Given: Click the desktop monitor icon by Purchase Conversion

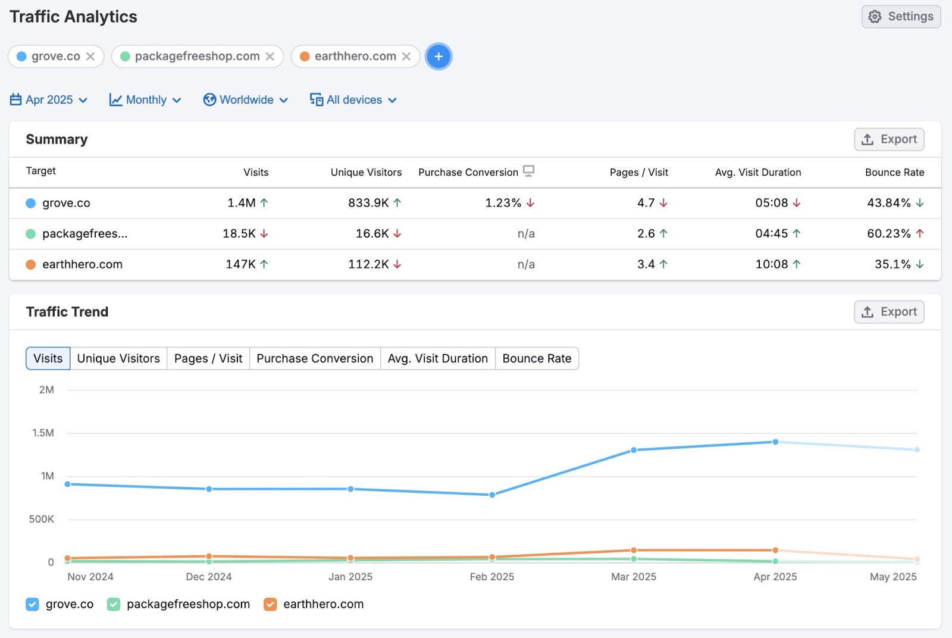Looking at the screenshot, I should tap(530, 171).
